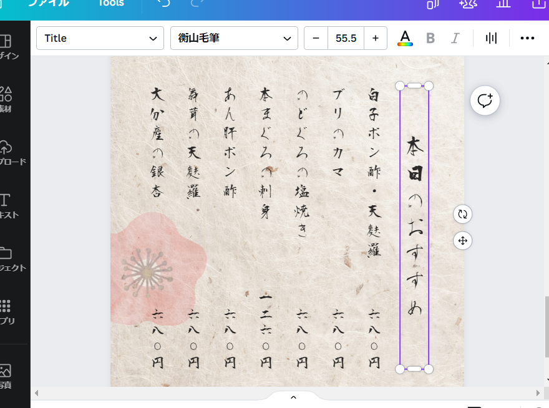This screenshot has height=408, width=549.
Task: Toggle bold formatting
Action: (430, 38)
